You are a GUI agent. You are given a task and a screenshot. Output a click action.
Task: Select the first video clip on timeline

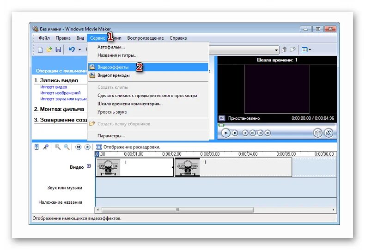click(x=135, y=167)
